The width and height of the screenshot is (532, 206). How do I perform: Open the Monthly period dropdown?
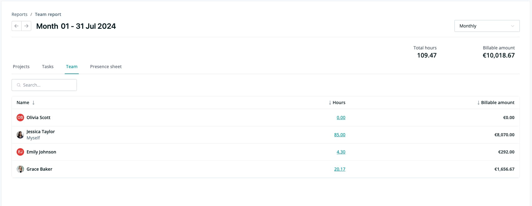(487, 26)
